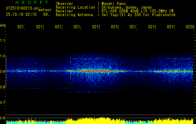Click the 0211 time marker on the top axis
This screenshot has height=124, width=196.
[x=21, y=27]
